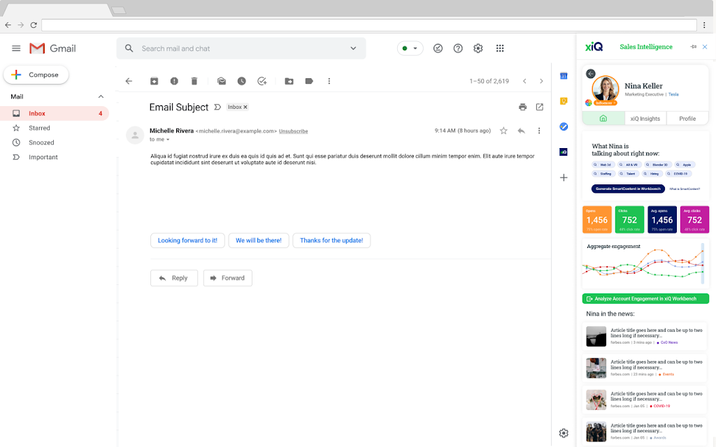This screenshot has width=716, height=447.
Task: Open Google Calendar side panel icon
Action: 564,75
